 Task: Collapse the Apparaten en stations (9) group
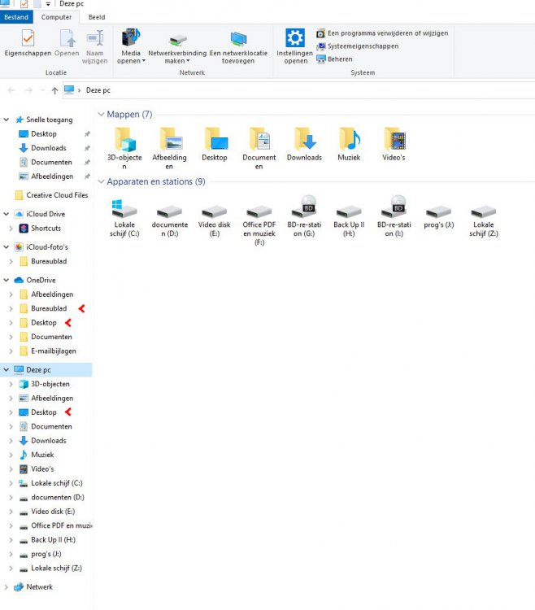pyautogui.click(x=101, y=181)
